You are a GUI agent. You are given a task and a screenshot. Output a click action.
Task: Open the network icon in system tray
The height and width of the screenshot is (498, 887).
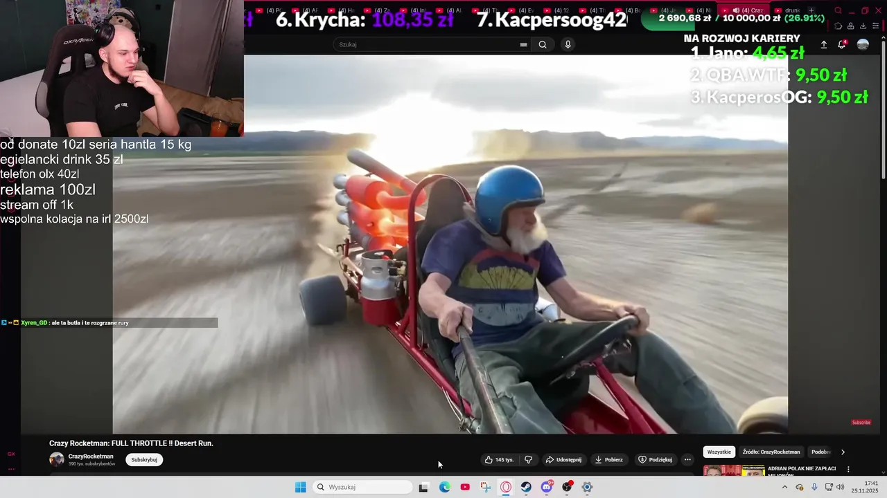(x=829, y=487)
